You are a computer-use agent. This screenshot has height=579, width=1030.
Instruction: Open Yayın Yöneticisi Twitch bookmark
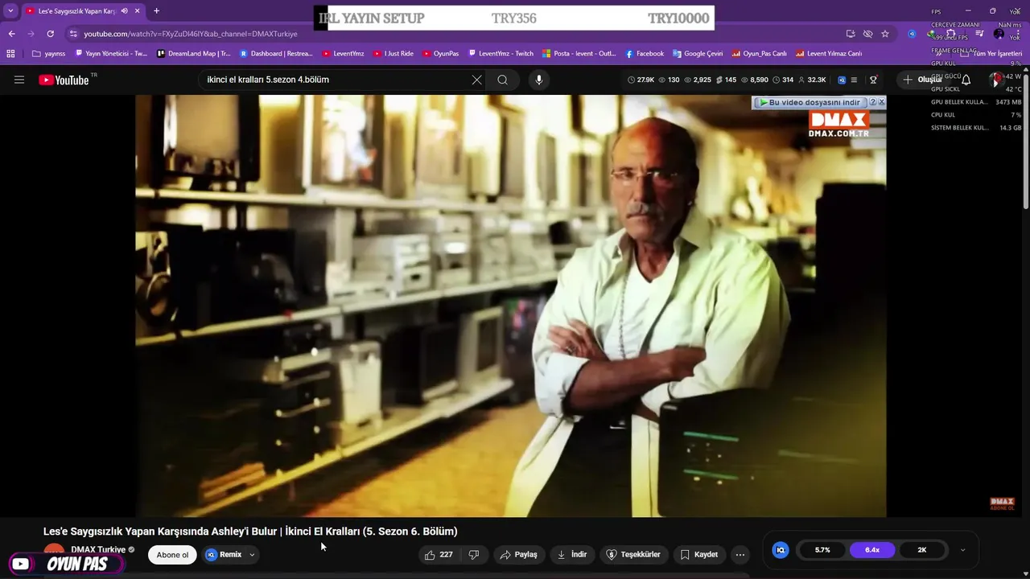[x=111, y=54]
